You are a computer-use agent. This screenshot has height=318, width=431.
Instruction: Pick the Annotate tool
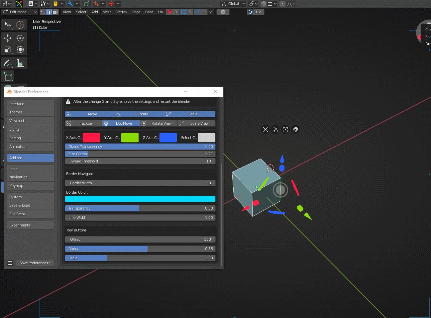coord(7,63)
